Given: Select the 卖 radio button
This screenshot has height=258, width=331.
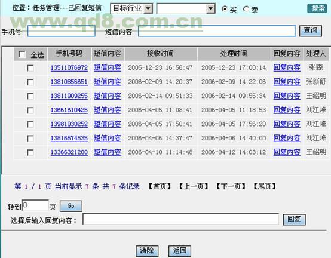Looking at the screenshot, I should (246, 9).
